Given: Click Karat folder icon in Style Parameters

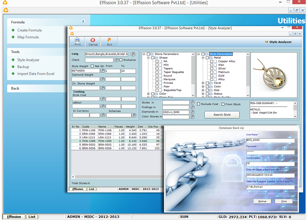Looking at the screenshot, I should pyautogui.click(x=211, y=83).
